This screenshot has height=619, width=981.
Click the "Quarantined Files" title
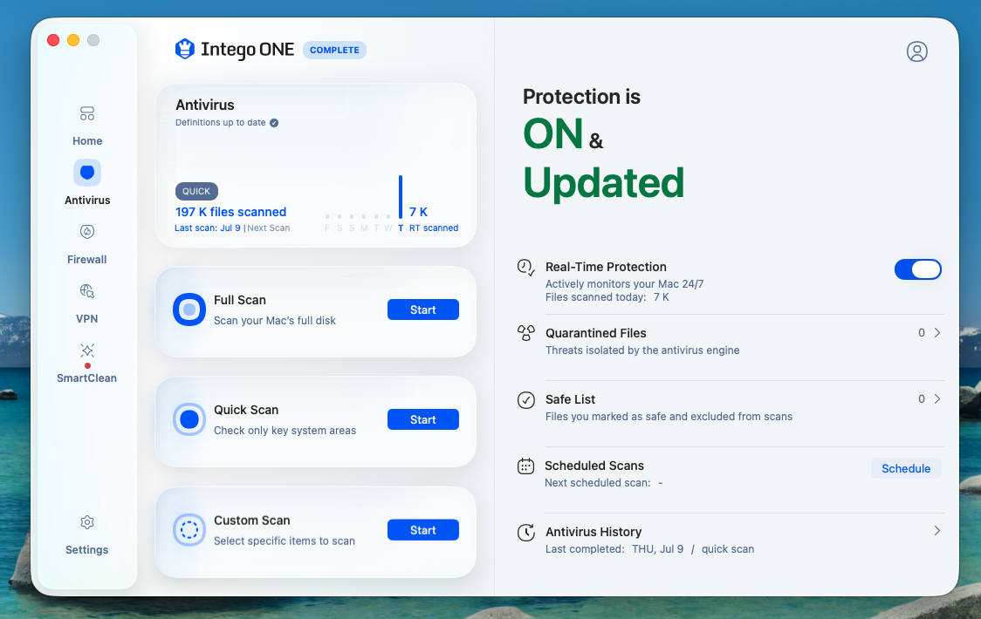595,333
